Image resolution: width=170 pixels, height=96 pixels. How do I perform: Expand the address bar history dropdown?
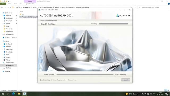click(131, 7)
